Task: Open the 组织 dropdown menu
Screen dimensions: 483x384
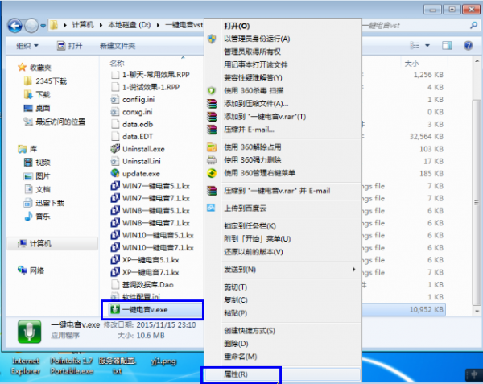Action: [x=30, y=46]
